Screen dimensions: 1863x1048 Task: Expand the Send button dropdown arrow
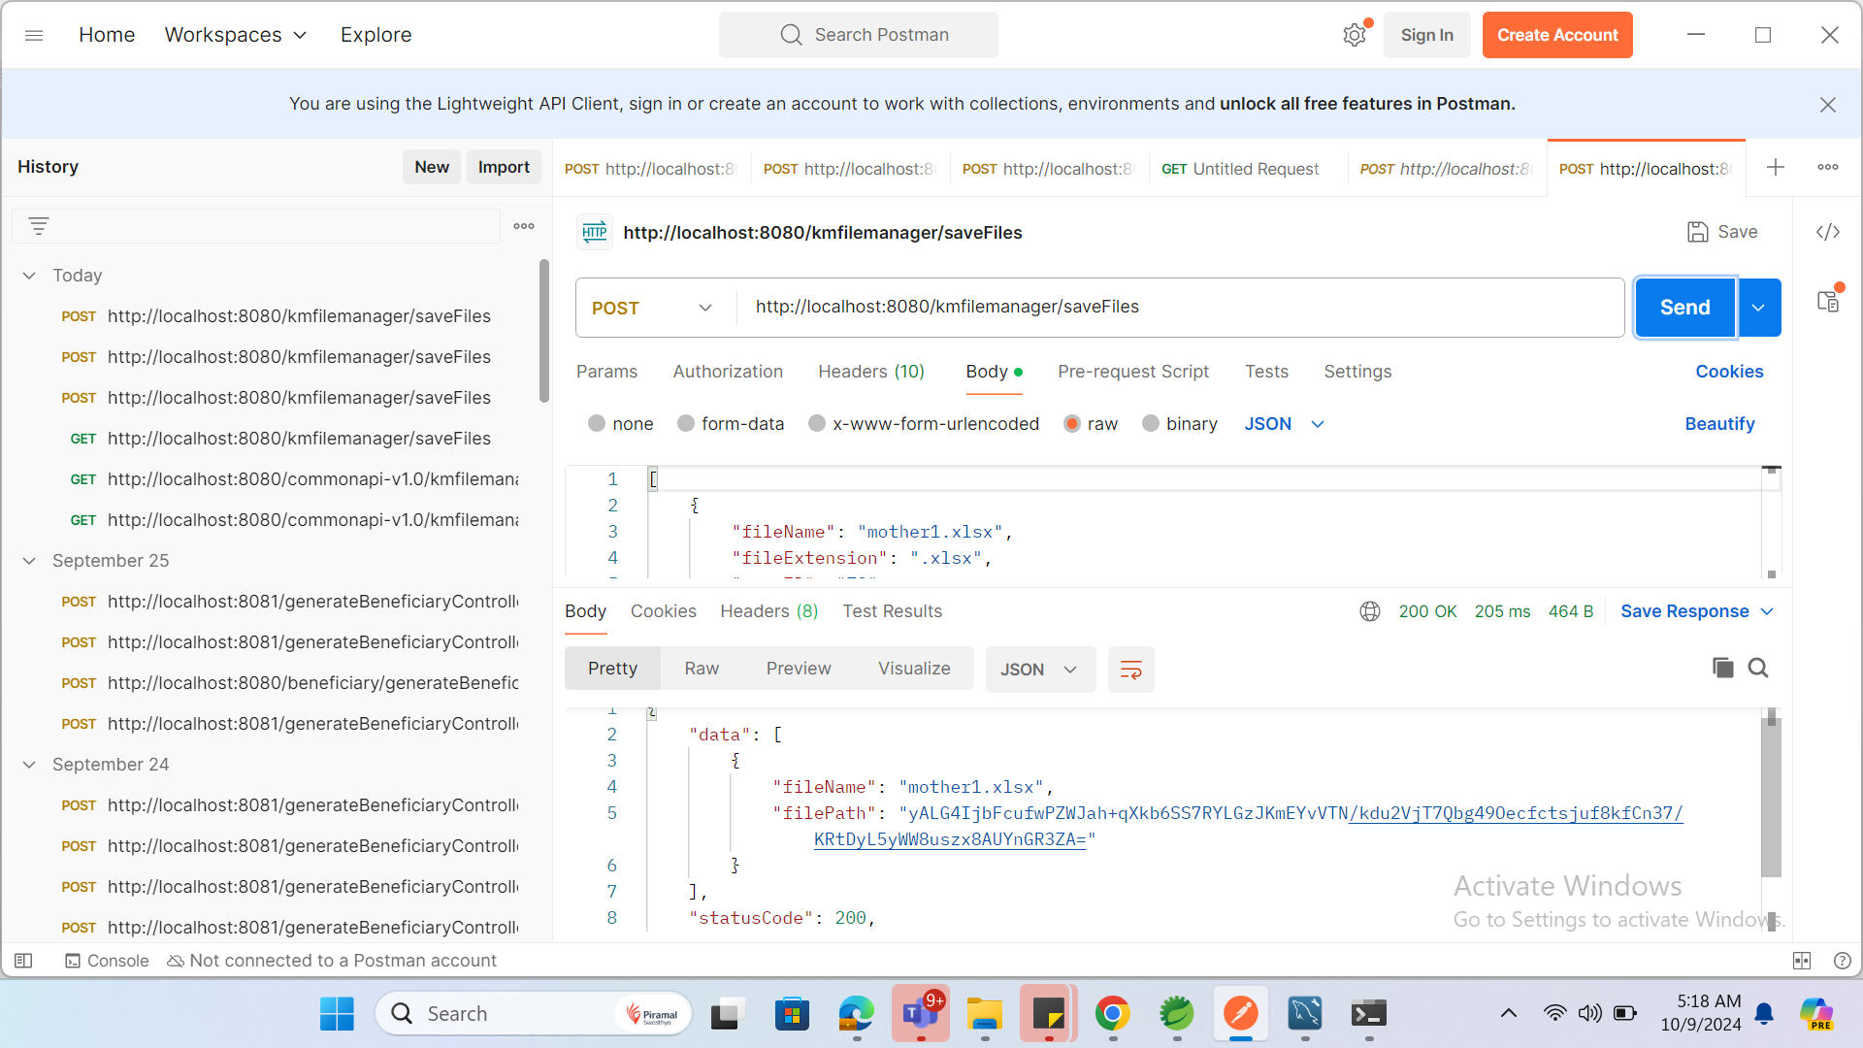1758,308
